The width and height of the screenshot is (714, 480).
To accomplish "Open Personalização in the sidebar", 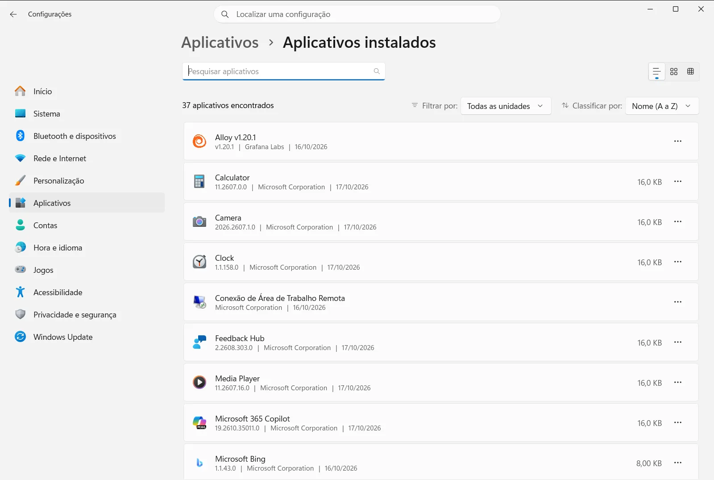I will tap(87, 181).
